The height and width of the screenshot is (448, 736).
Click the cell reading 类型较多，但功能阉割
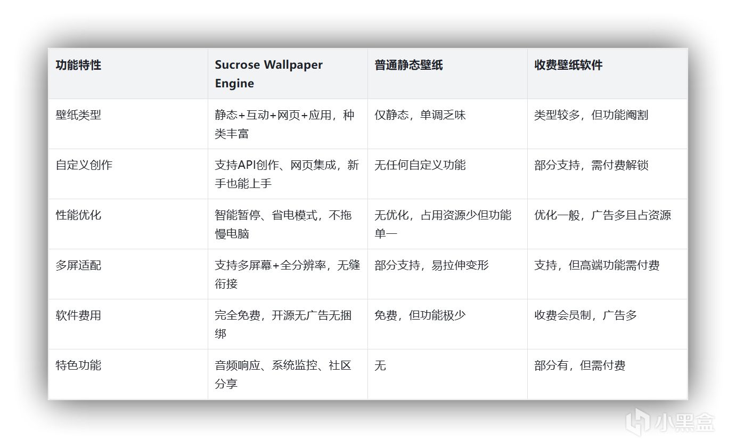(x=591, y=115)
